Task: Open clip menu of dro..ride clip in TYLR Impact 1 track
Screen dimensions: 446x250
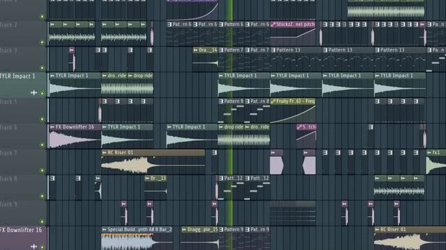Action: click(105, 76)
